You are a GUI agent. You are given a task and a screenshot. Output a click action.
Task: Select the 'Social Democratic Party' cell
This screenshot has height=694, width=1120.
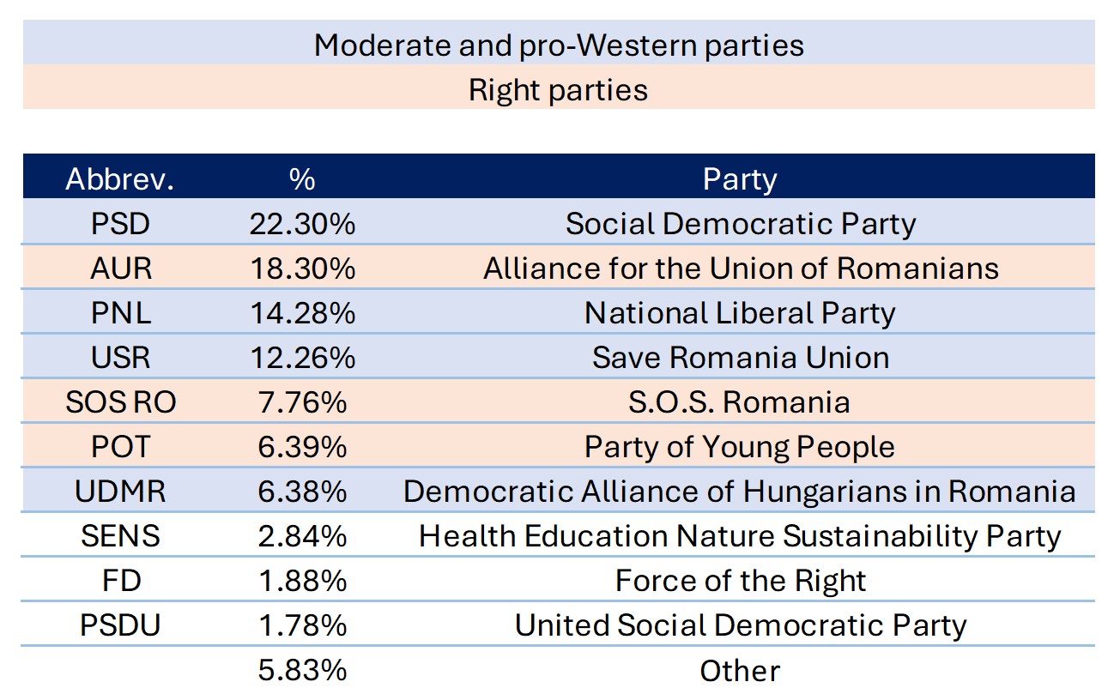(740, 224)
